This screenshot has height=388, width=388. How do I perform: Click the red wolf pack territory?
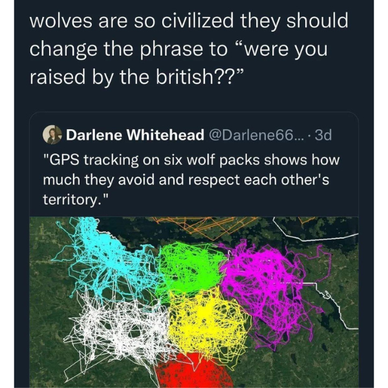point(193,371)
